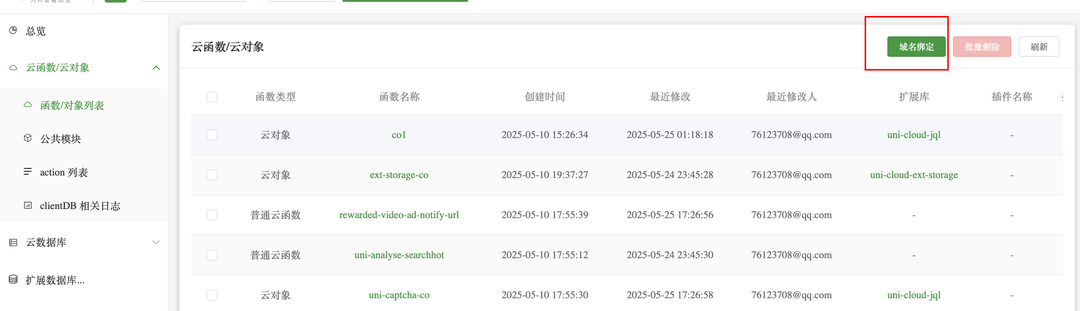Click the 总览 overview pie icon
Screen dimensions: 1080x311
13,31
